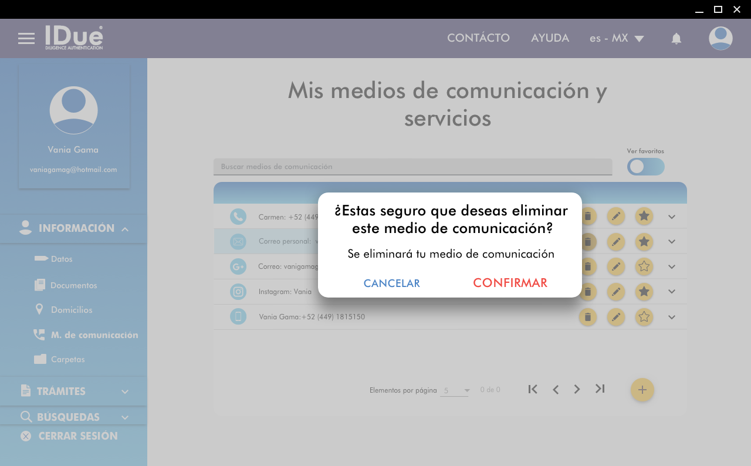Viewport: 751px width, 466px height.
Task: Click the notifications bell icon
Action: [676, 39]
